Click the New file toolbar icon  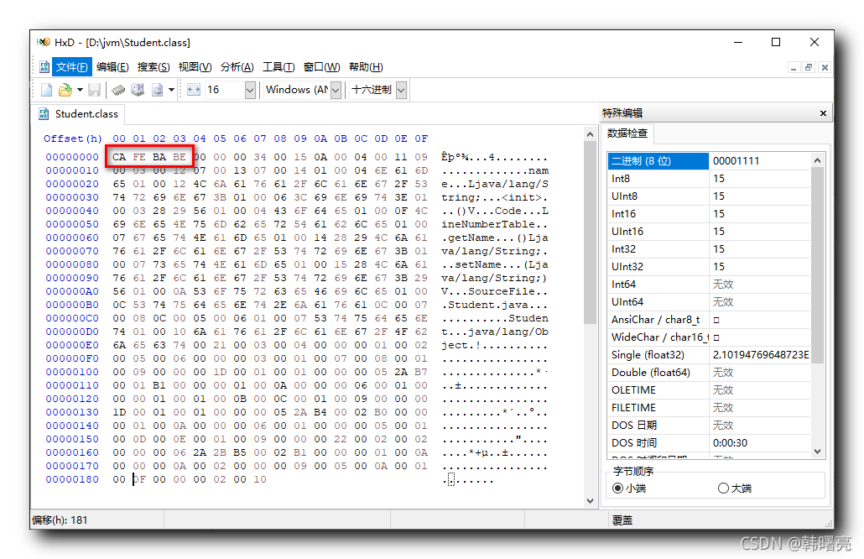click(x=46, y=90)
